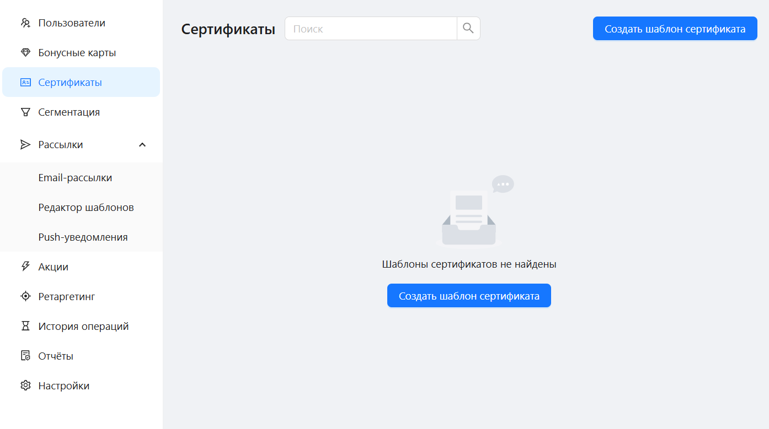Click the Пользователи users icon
The width and height of the screenshot is (769, 429).
(25, 23)
